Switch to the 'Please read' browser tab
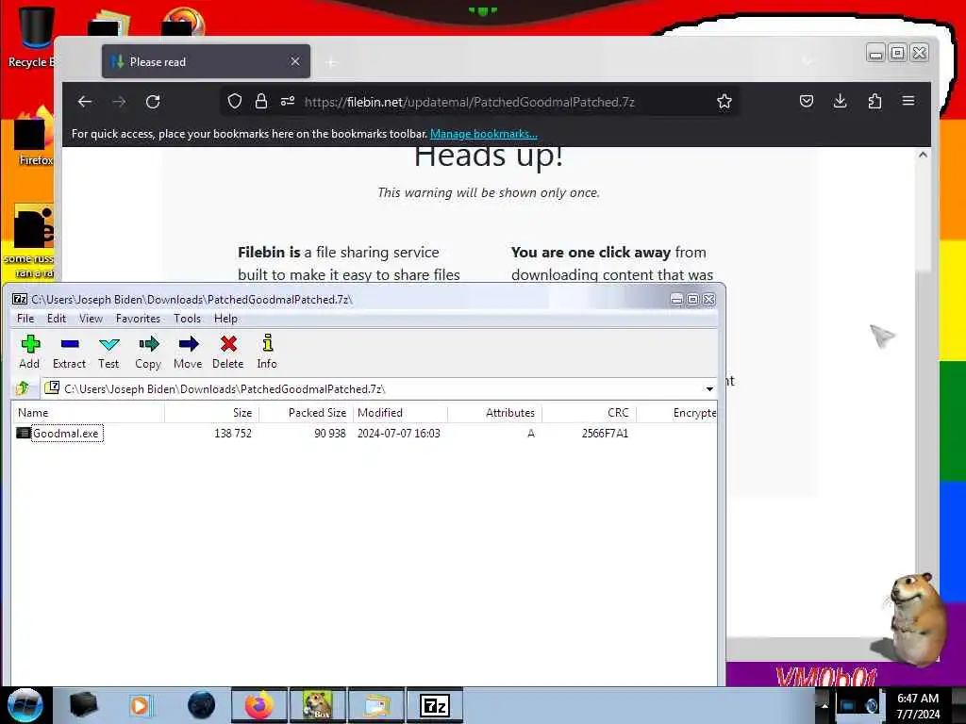 tap(205, 61)
